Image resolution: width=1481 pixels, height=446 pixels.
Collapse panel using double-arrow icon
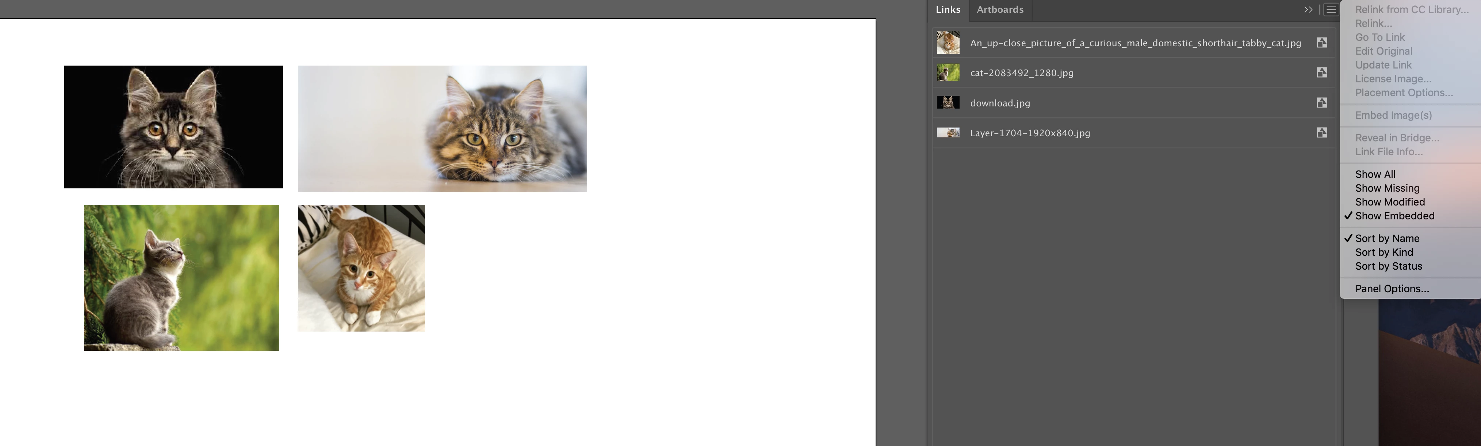1308,10
